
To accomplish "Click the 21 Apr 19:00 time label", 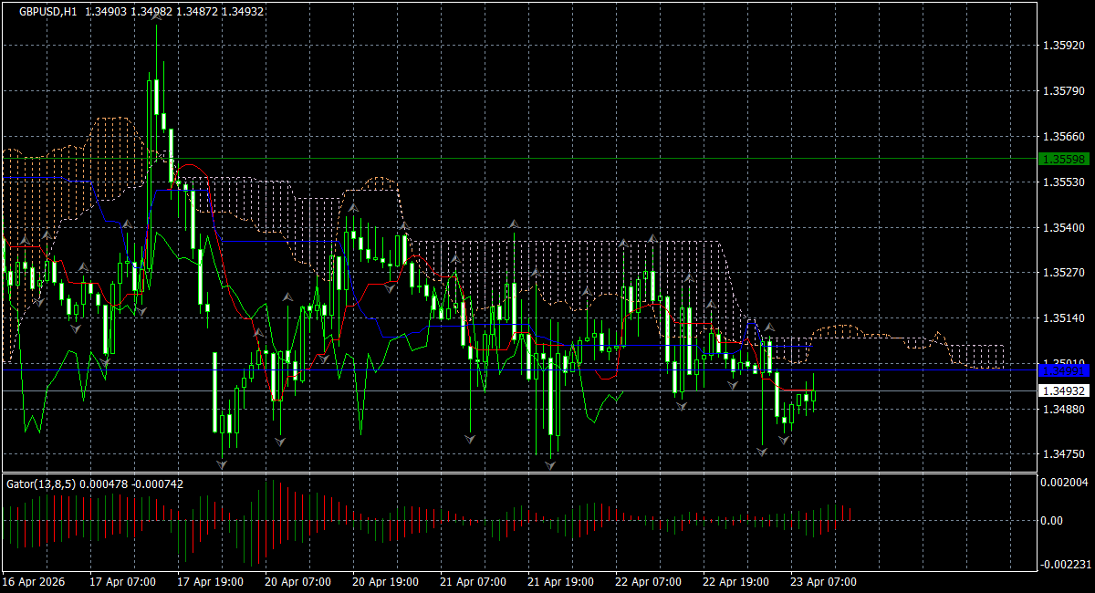I will 560,581.
